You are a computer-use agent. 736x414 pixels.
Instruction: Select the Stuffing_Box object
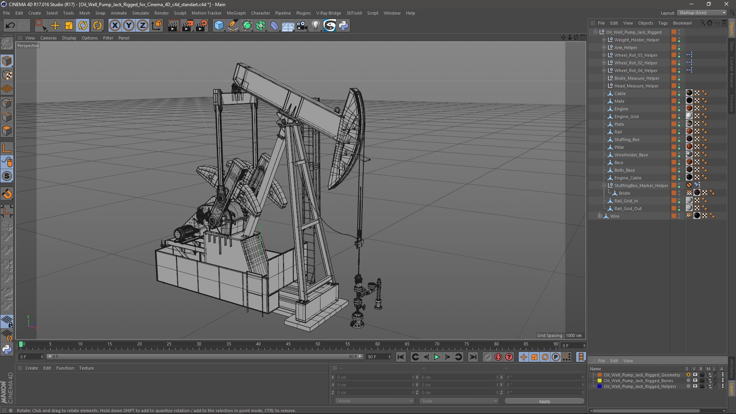627,140
